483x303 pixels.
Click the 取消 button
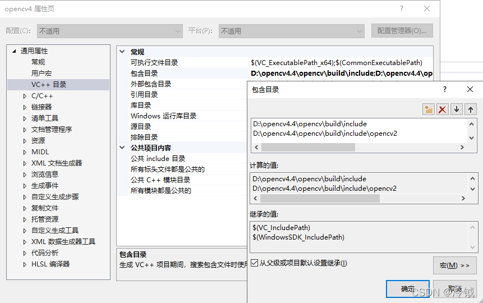click(x=454, y=289)
